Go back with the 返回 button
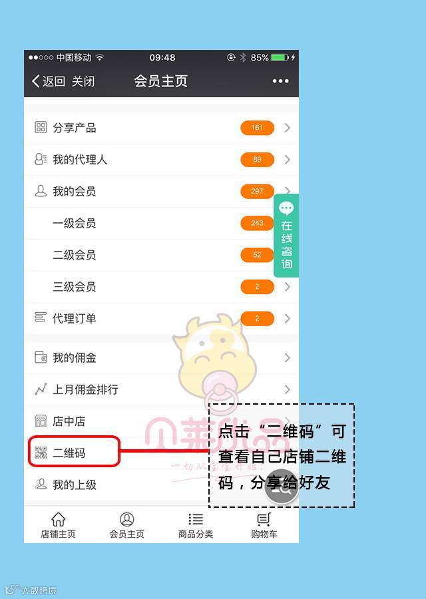The width and height of the screenshot is (426, 599). click(48, 81)
